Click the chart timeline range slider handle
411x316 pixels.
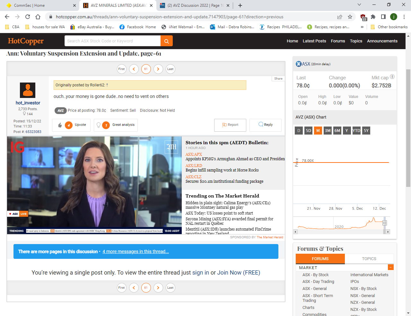(384, 223)
